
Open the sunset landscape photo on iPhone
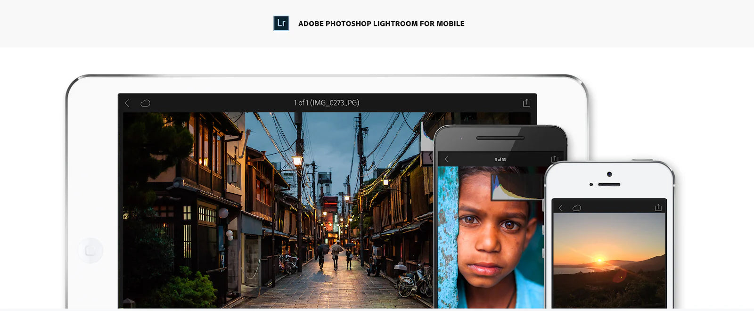[x=609, y=261]
